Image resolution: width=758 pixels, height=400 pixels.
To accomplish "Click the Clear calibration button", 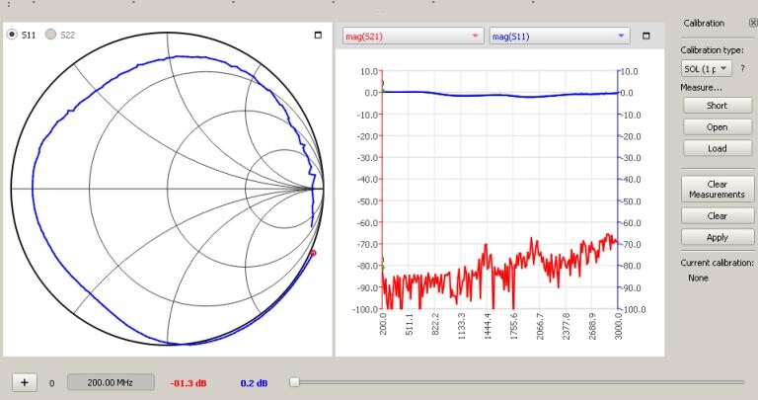I will (717, 215).
